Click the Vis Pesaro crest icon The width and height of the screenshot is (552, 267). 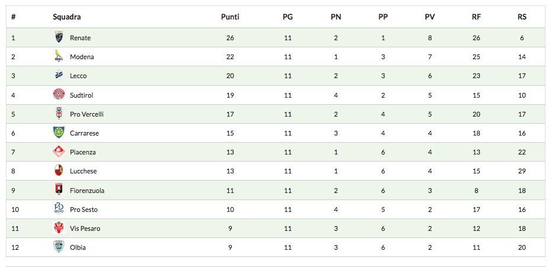[59, 228]
